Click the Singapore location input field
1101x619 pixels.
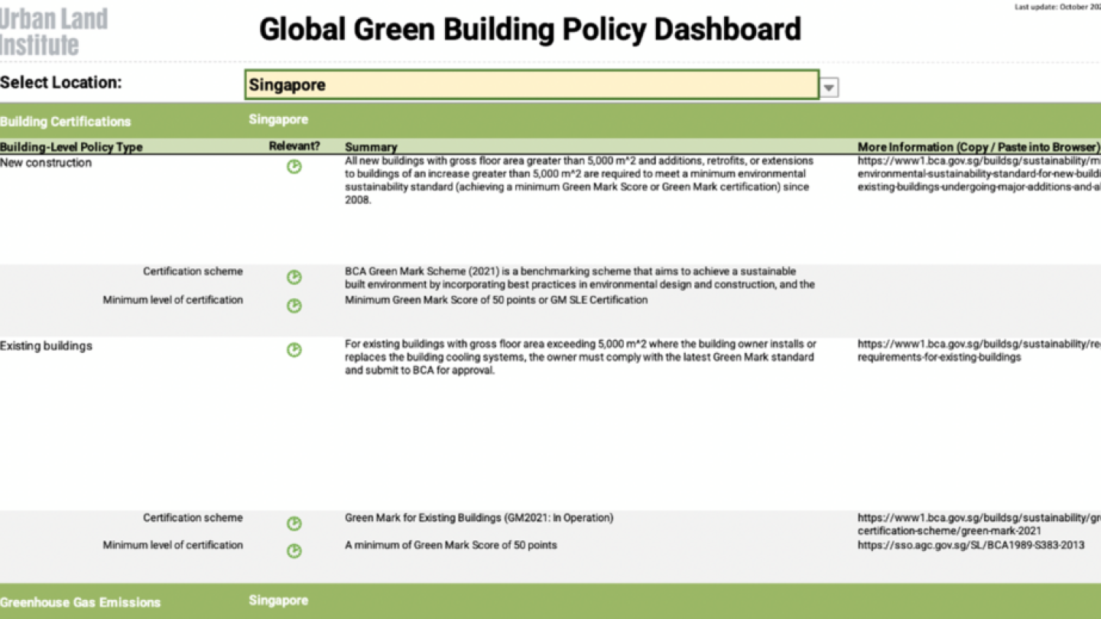pyautogui.click(x=532, y=85)
